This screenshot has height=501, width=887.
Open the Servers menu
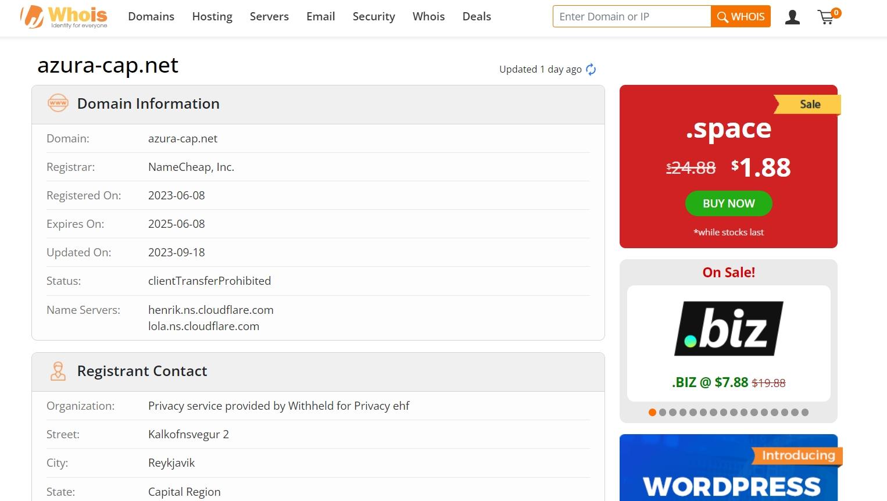pos(269,17)
